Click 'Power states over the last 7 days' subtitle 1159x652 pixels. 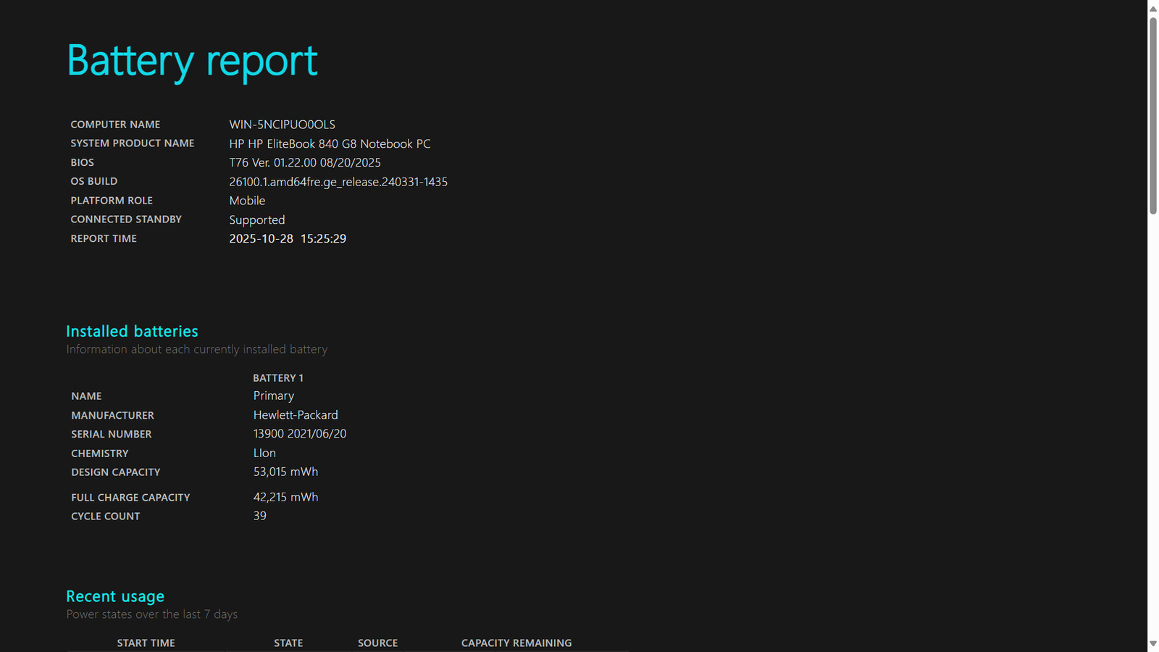(152, 614)
